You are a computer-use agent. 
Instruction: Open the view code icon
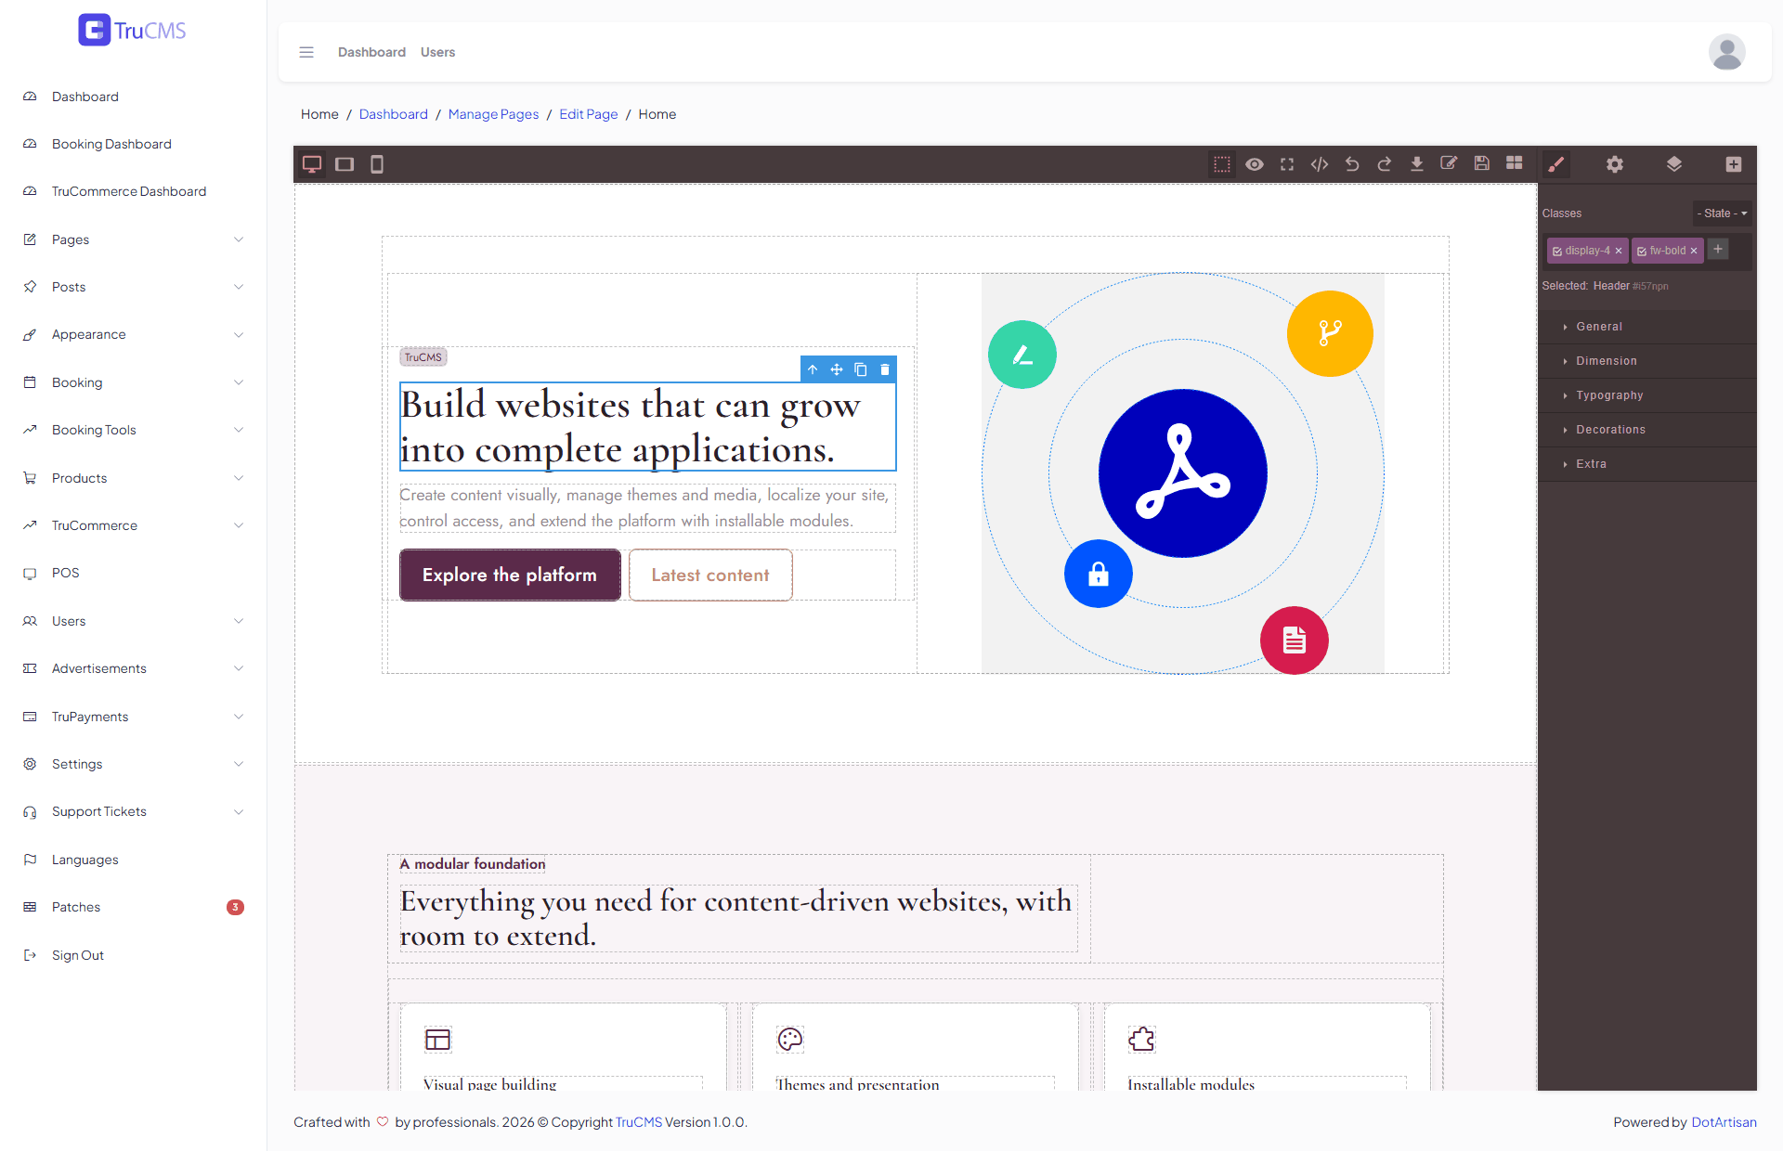pyautogui.click(x=1320, y=164)
